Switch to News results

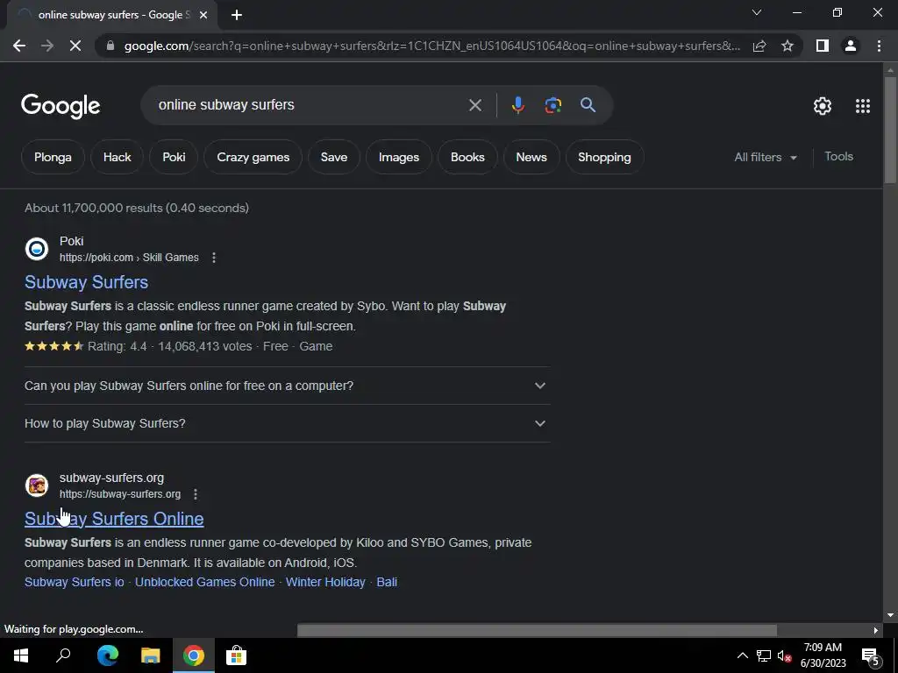coord(531,157)
